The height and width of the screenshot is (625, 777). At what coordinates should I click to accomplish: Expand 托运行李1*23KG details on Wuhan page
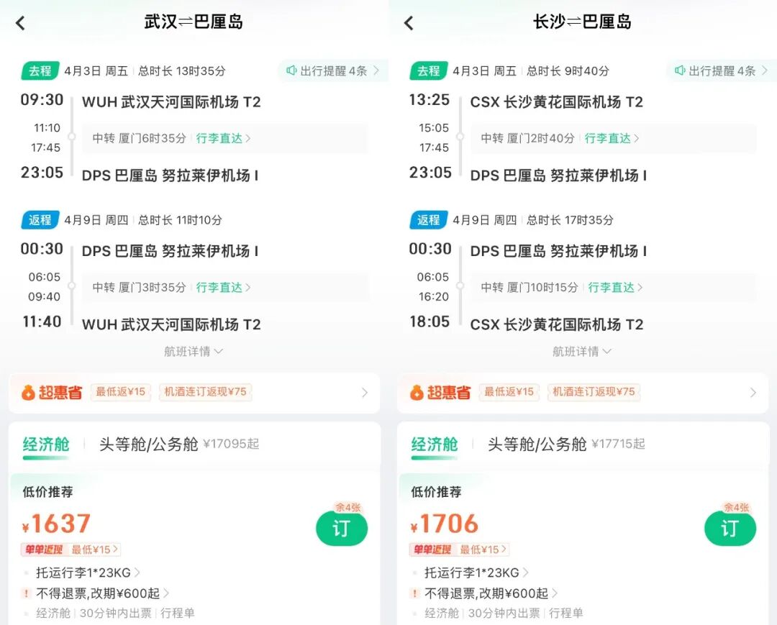pyautogui.click(x=82, y=574)
